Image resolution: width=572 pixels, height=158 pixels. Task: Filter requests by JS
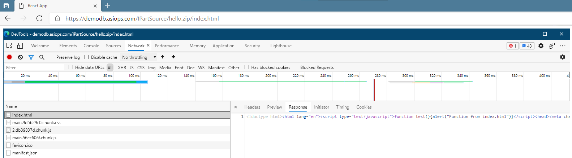132,67
